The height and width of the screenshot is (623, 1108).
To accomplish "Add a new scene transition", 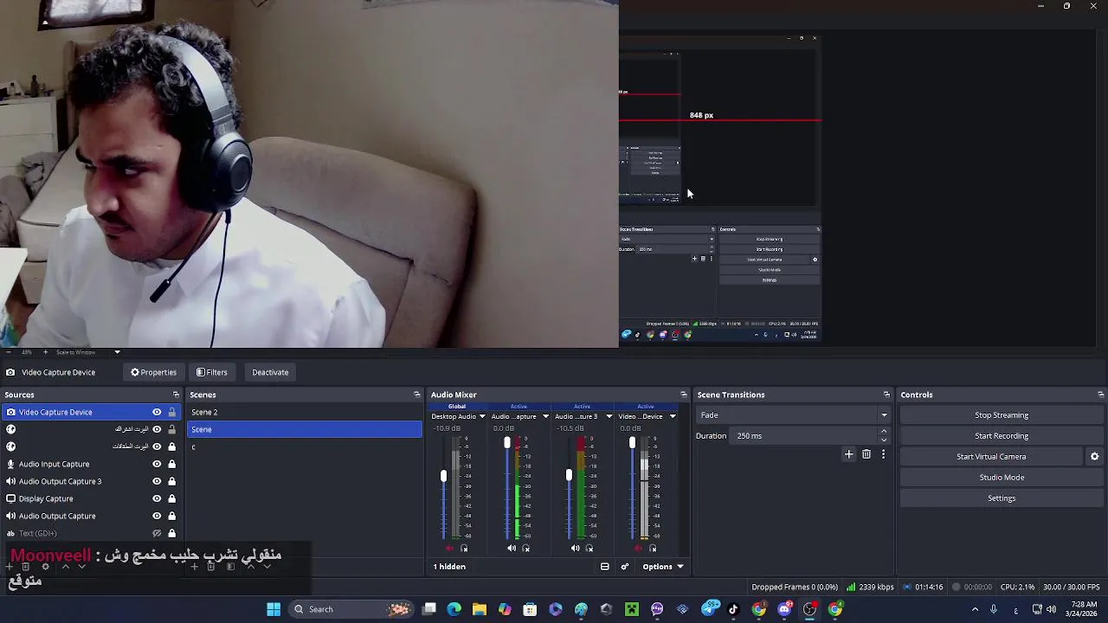I will [848, 454].
